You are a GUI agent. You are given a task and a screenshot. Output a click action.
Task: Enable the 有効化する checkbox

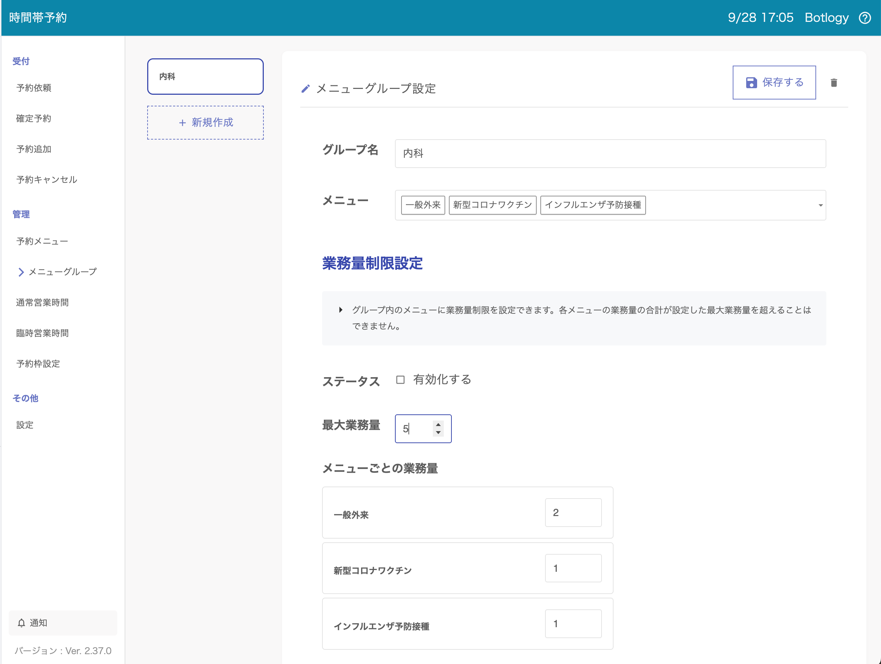pos(400,380)
